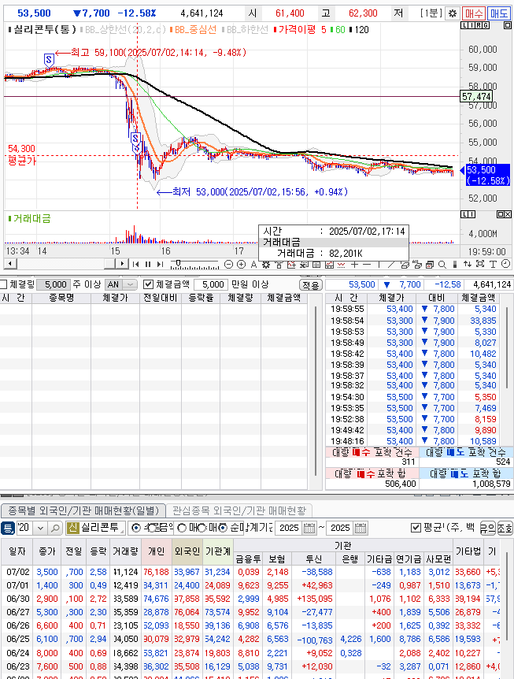
Task: Select diagonal trend line tool
Action: click(x=391, y=264)
